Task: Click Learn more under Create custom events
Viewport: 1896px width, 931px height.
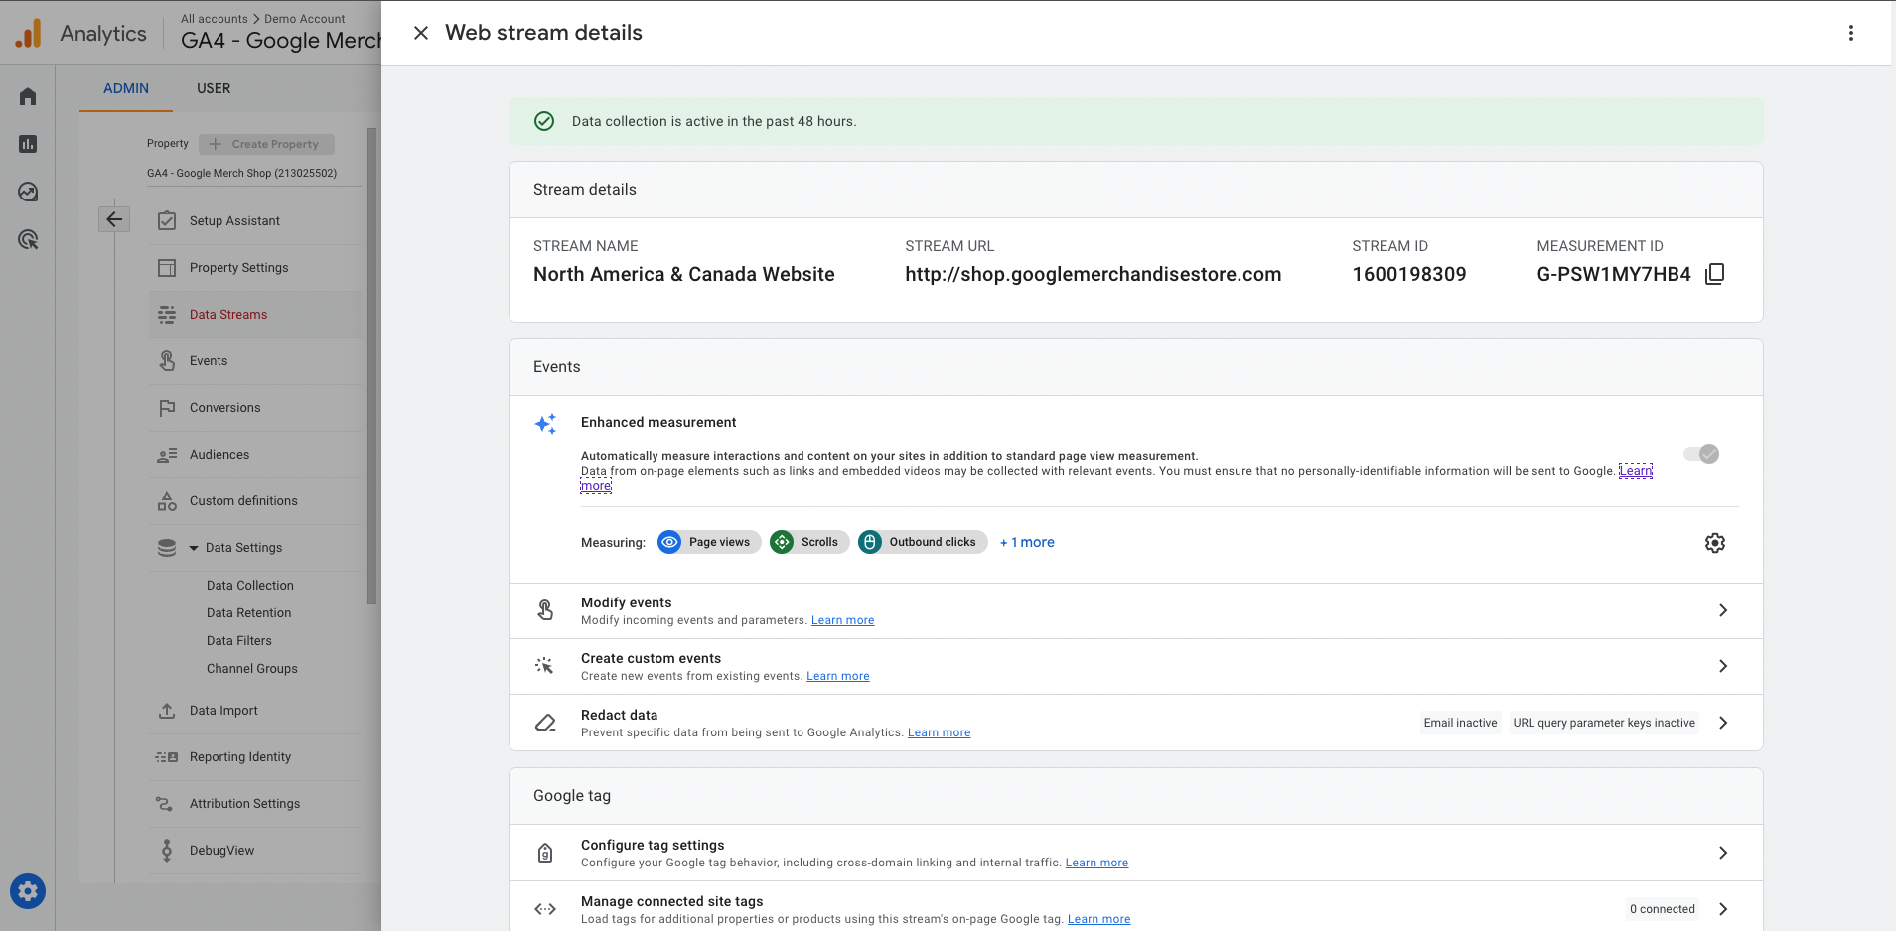Action: [837, 676]
